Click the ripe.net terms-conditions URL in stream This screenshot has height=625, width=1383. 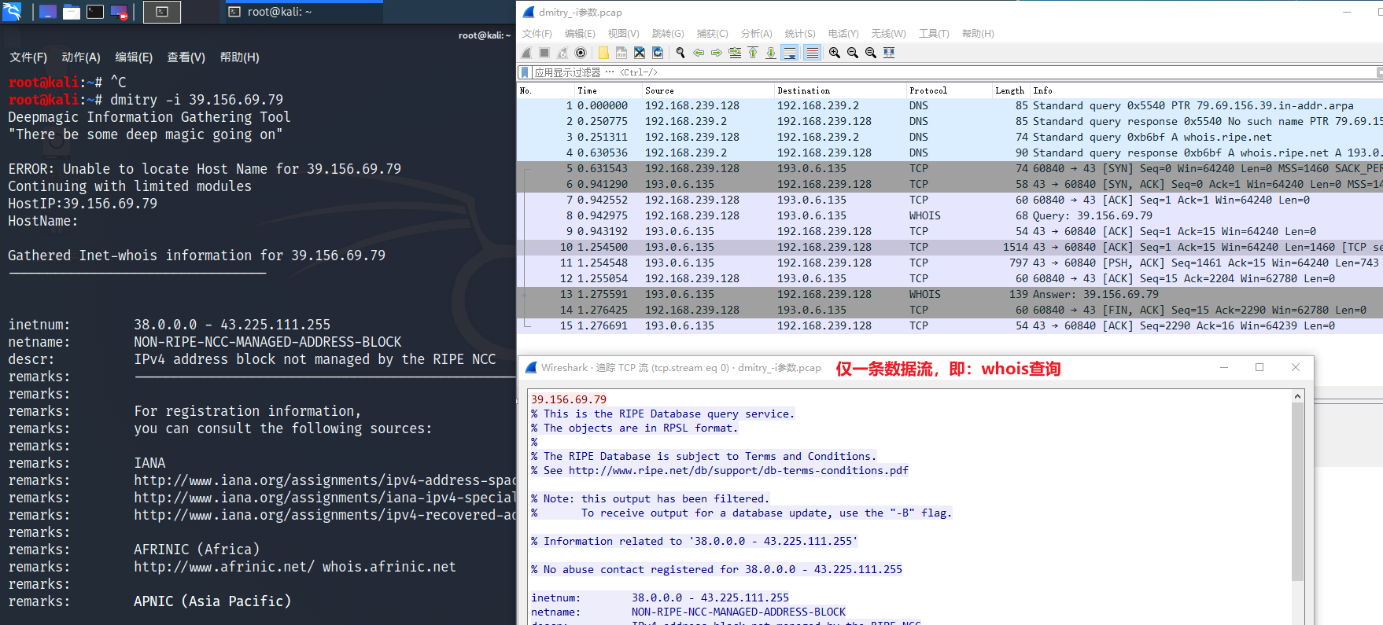tap(739, 470)
